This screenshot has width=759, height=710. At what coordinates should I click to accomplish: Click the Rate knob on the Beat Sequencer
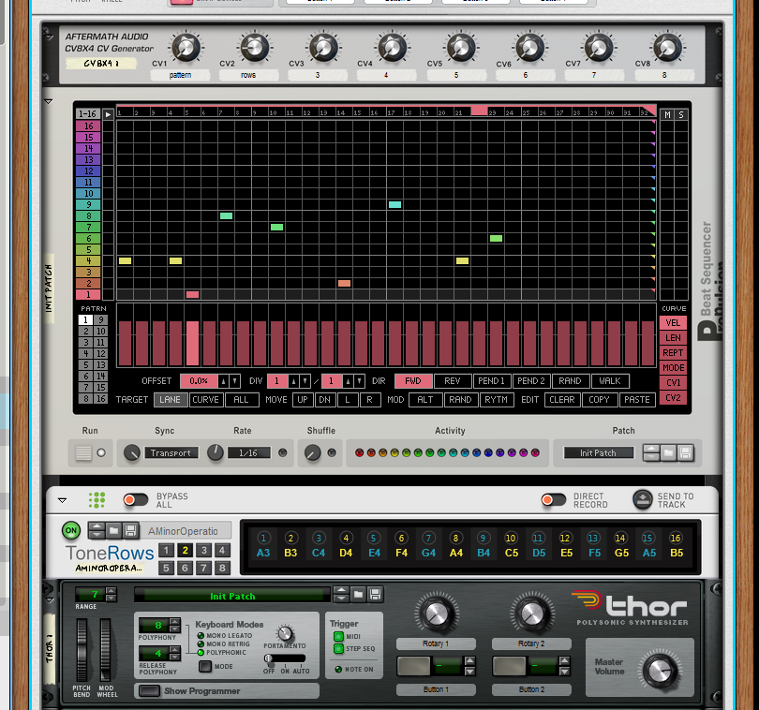(216, 453)
